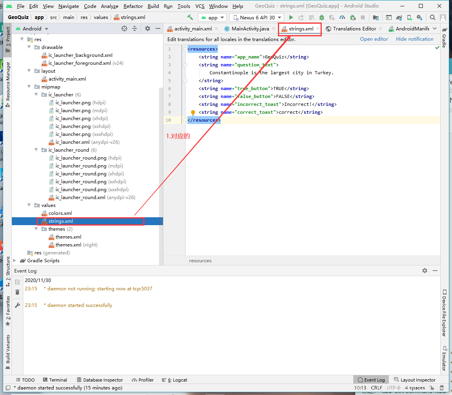Collapse the layout folder
The width and height of the screenshot is (452, 395).
(29, 71)
